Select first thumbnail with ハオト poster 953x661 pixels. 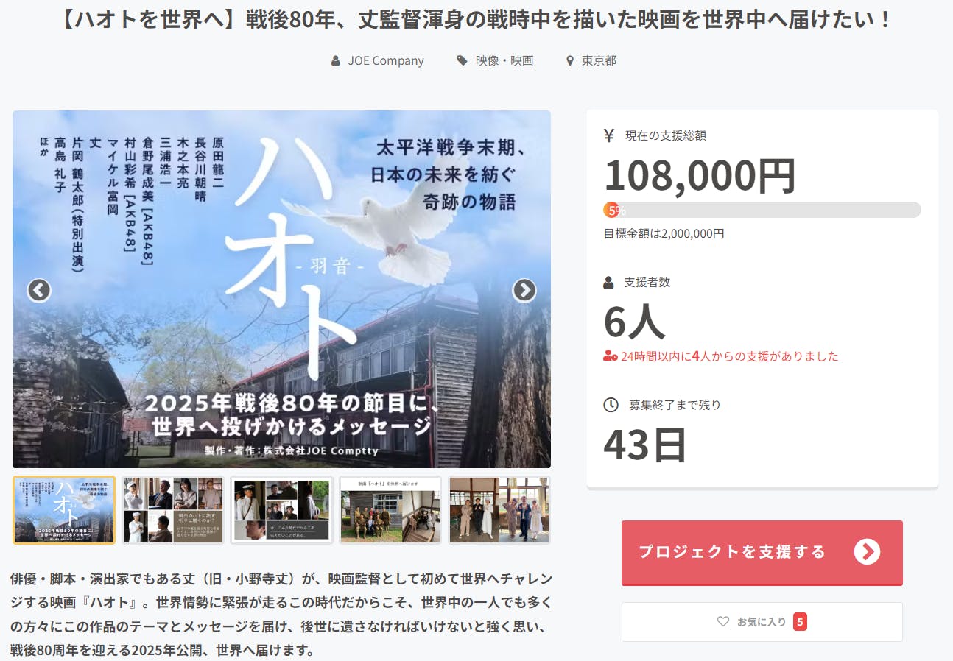(x=64, y=510)
